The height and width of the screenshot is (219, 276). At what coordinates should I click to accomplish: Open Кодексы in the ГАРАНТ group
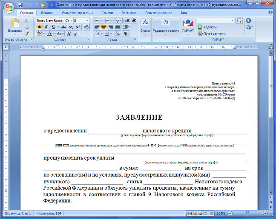click(207, 27)
